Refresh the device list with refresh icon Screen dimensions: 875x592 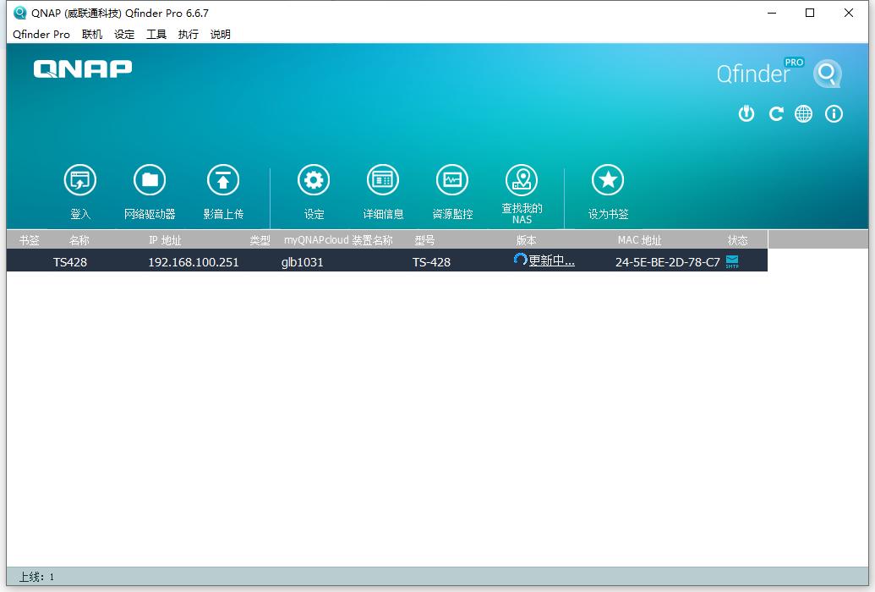pos(775,114)
